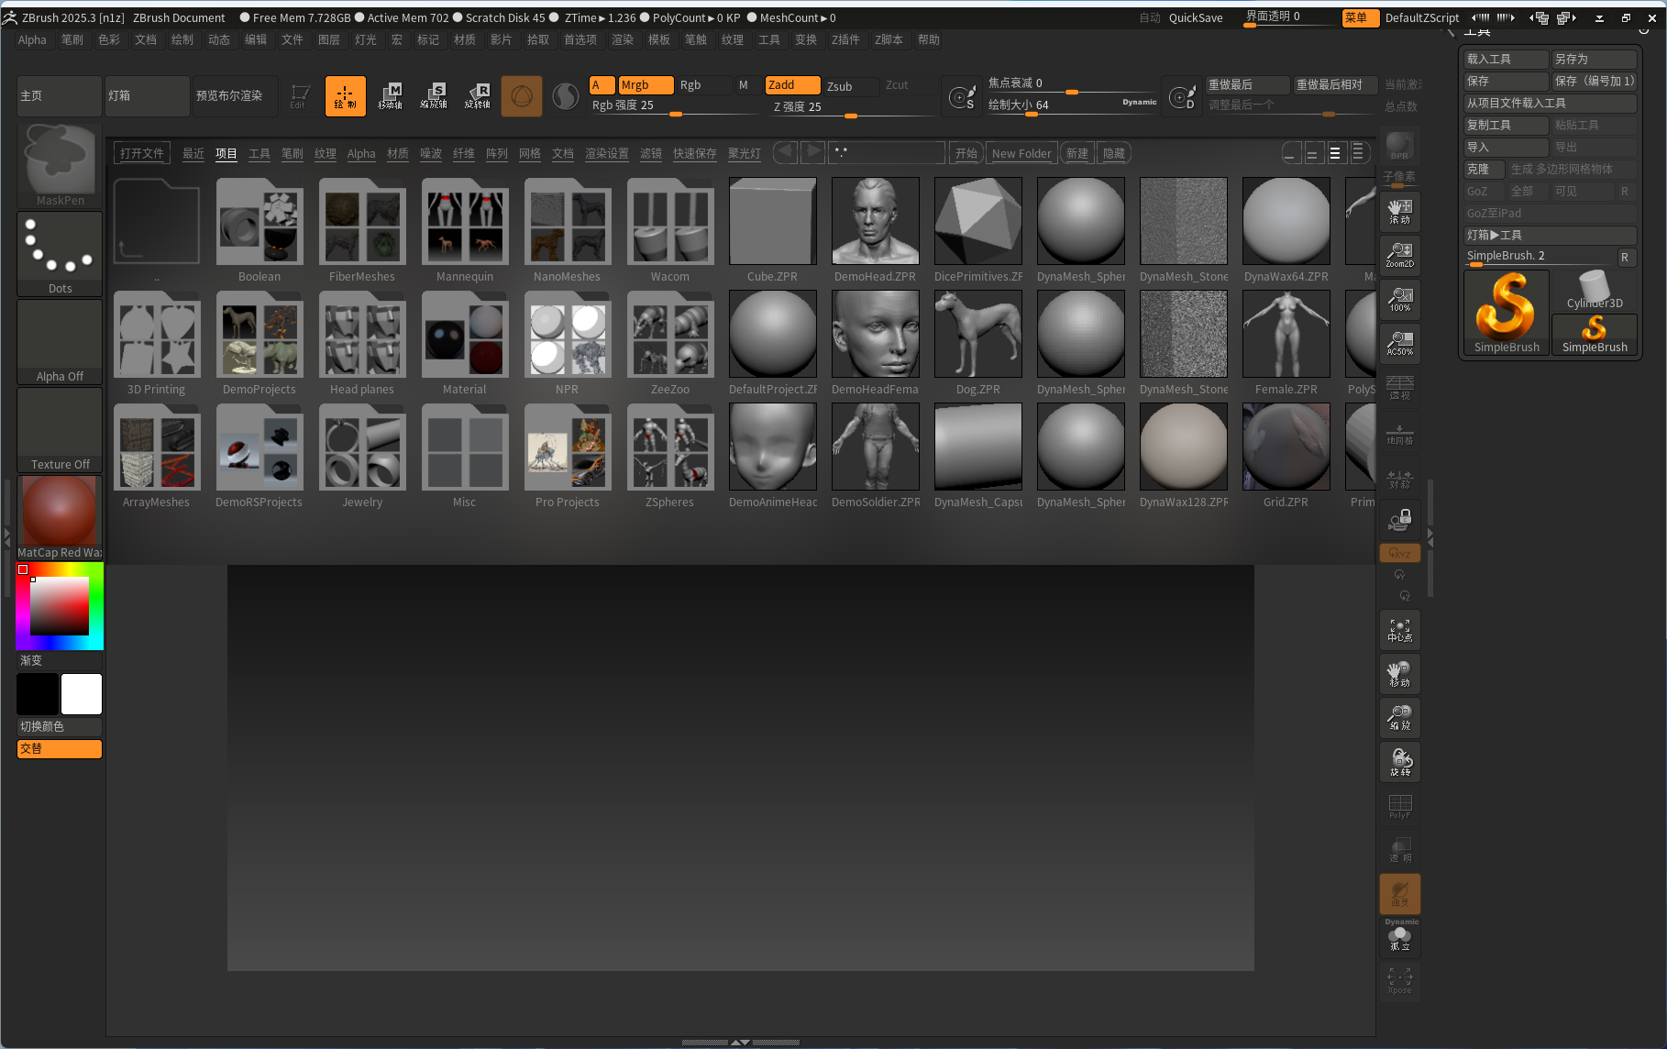Click the 缩放 (Zoom view) icon
Viewport: 1667px width, 1049px height.
[x=1400, y=718]
